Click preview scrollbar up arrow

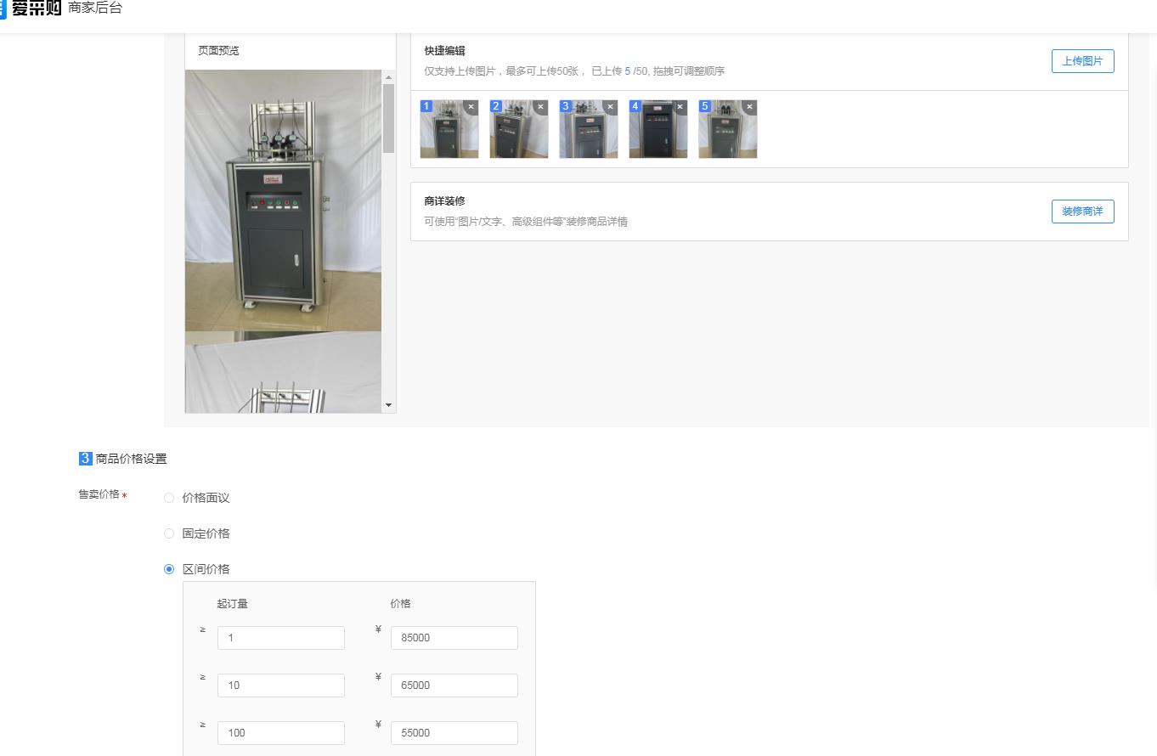(x=389, y=77)
